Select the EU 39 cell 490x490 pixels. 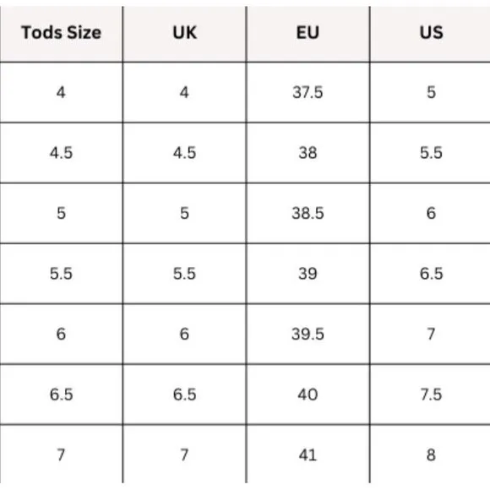pos(308,274)
